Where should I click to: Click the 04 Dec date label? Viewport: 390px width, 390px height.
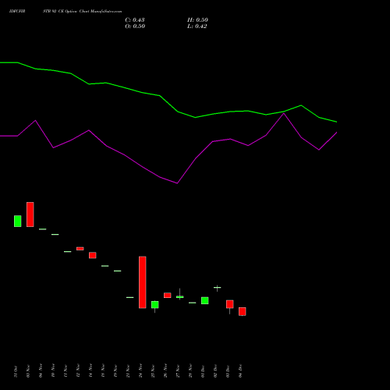coord(240,371)
